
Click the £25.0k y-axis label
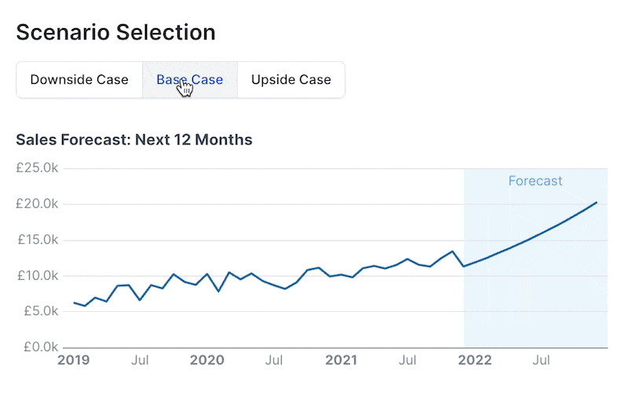click(x=37, y=169)
